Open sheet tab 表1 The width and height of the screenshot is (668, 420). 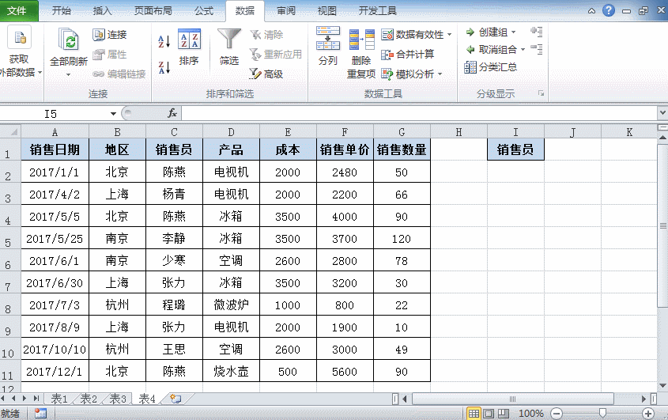pos(59,399)
